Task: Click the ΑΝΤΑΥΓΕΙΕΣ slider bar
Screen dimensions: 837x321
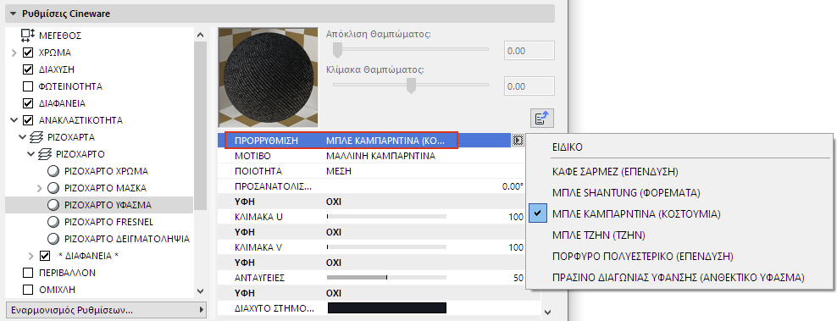Action: pos(386,278)
